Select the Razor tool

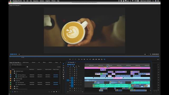point(63,70)
